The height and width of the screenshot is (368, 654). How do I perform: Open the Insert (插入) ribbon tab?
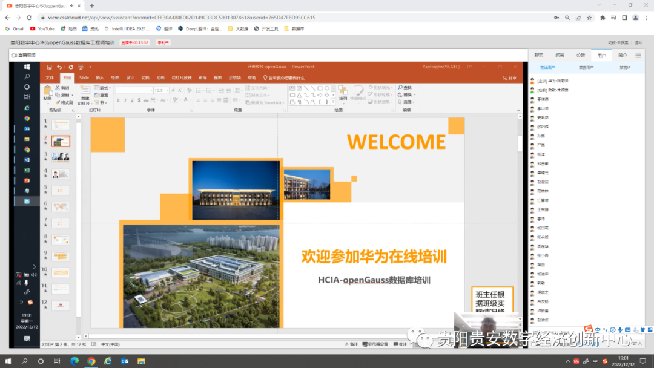pos(100,78)
